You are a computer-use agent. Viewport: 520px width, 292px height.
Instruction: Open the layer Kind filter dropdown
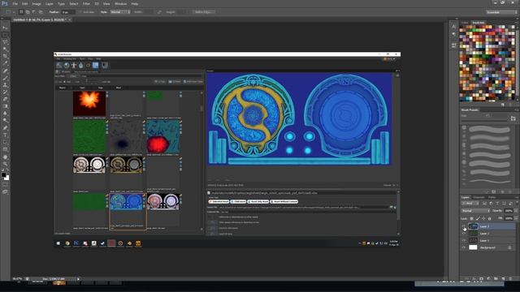pyautogui.click(x=470, y=204)
